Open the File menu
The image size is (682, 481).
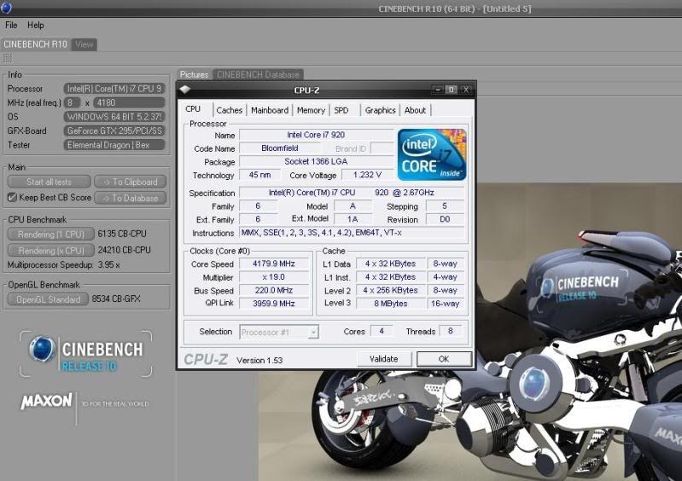click(11, 26)
